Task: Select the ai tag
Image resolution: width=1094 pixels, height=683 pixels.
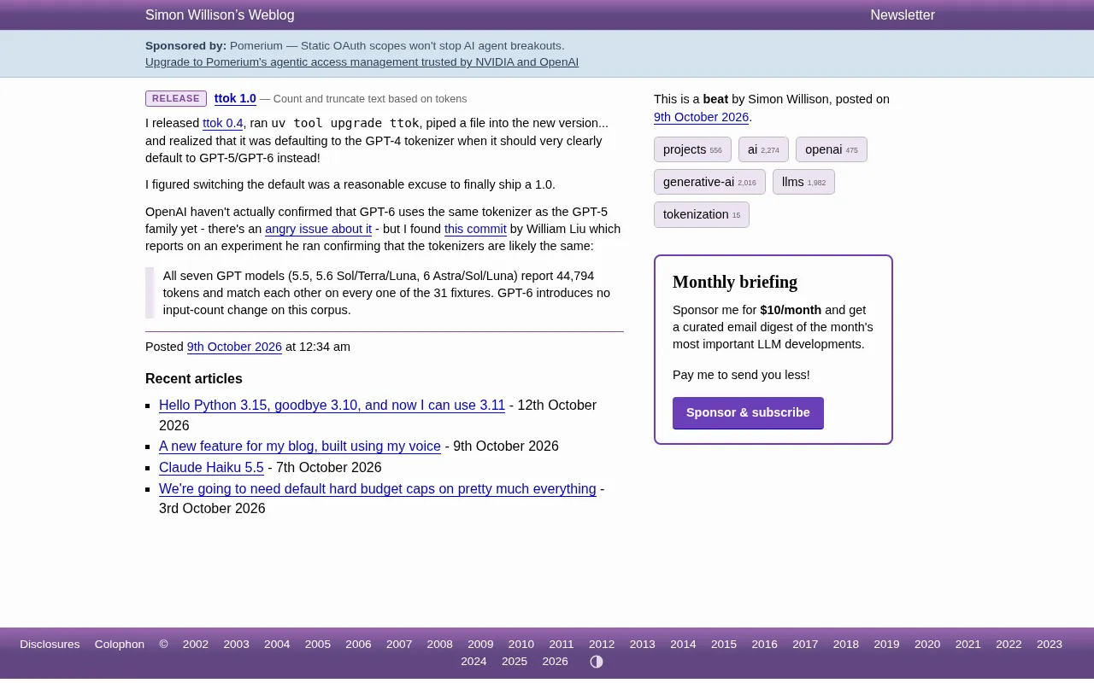Action: coord(763,149)
